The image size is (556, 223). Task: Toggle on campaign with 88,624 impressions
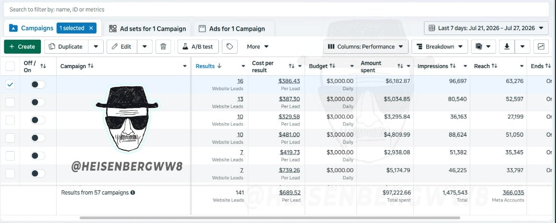tap(38, 138)
